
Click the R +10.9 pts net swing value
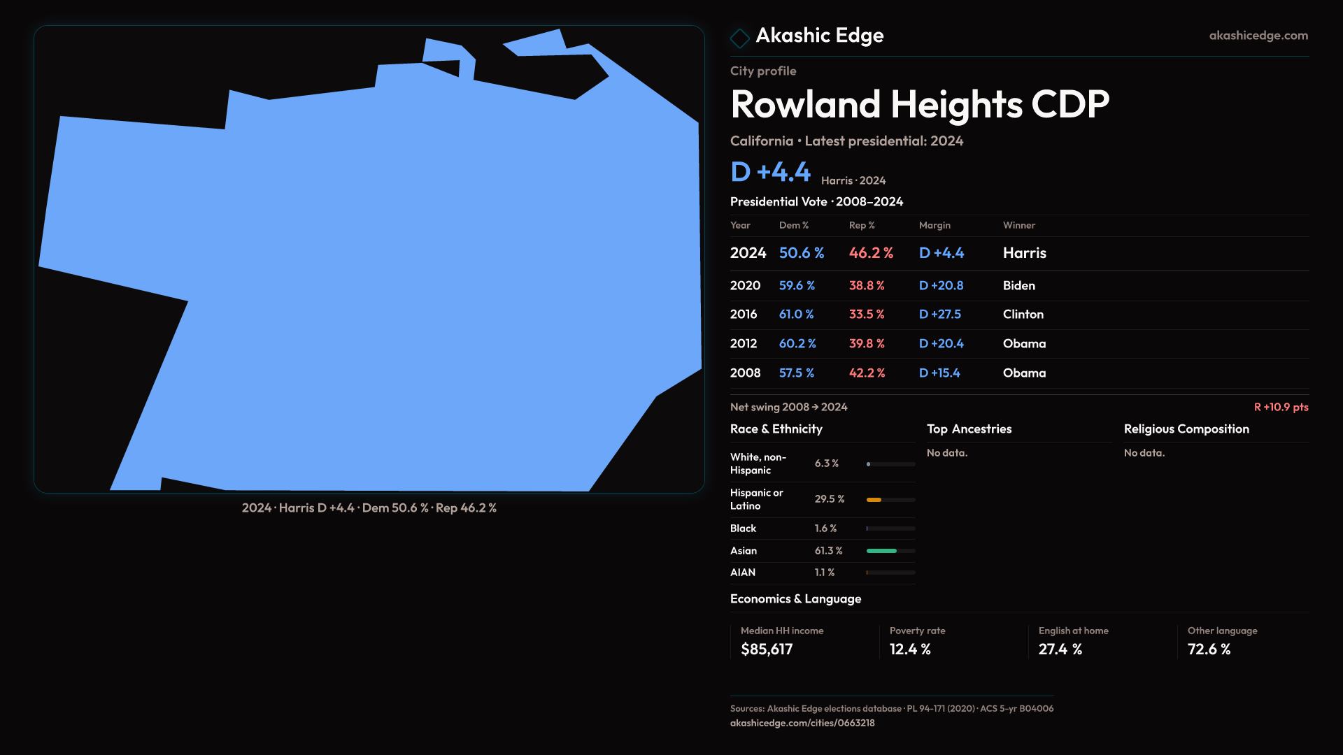point(1280,408)
